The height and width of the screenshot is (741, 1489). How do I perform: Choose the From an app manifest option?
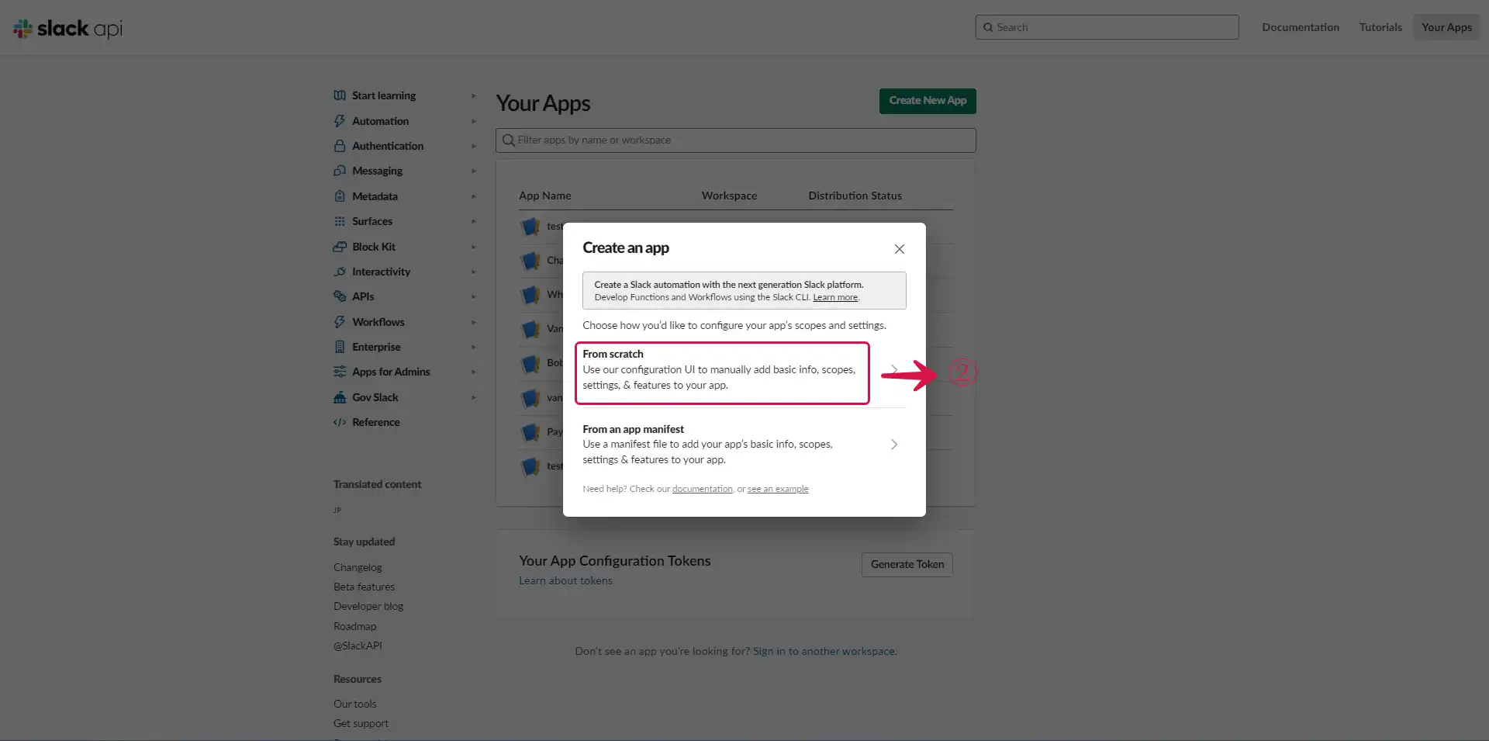coord(744,444)
